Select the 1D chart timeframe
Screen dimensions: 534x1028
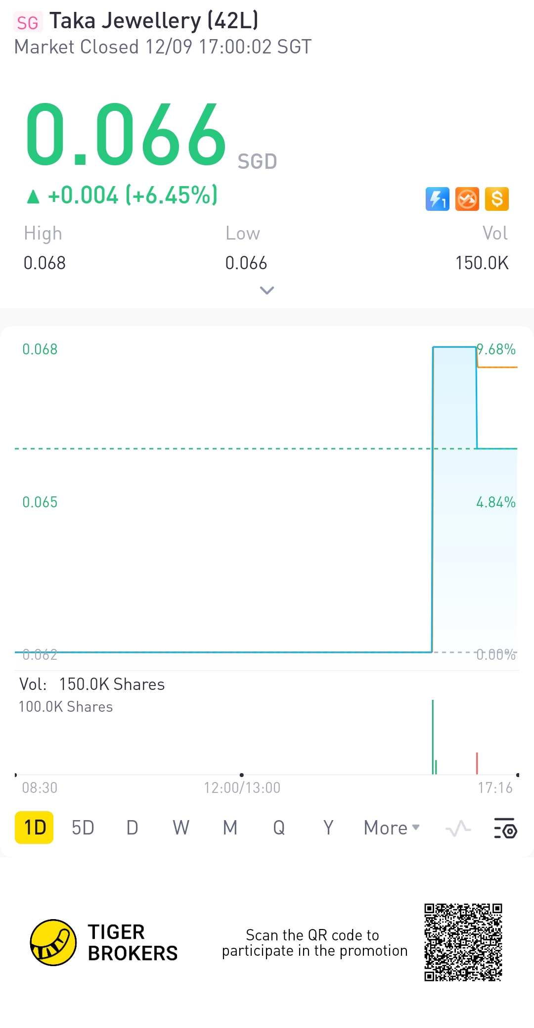[x=34, y=828]
